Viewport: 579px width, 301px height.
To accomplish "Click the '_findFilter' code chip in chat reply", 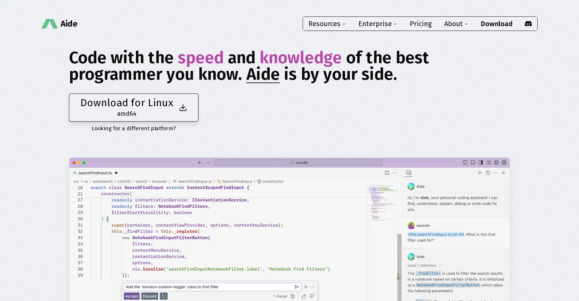I will coord(428,274).
